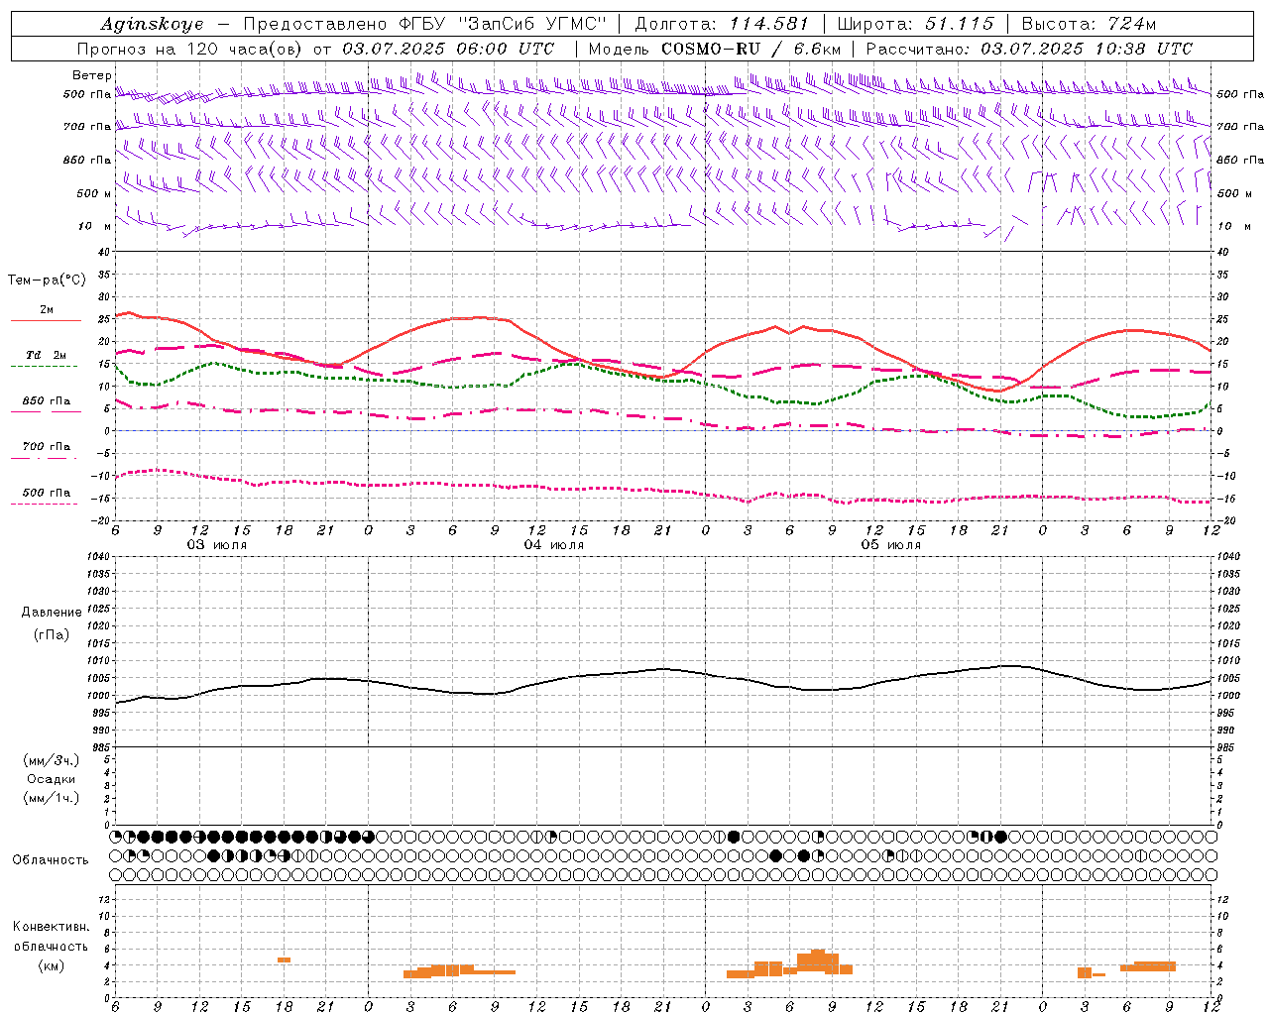Click the "(гПа)" unit under Давление
Viewport: 1269px width, 1015px height.
point(51,634)
